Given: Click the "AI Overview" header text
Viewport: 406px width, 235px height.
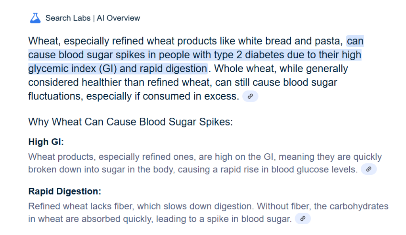Looking at the screenshot, I should [x=118, y=18].
